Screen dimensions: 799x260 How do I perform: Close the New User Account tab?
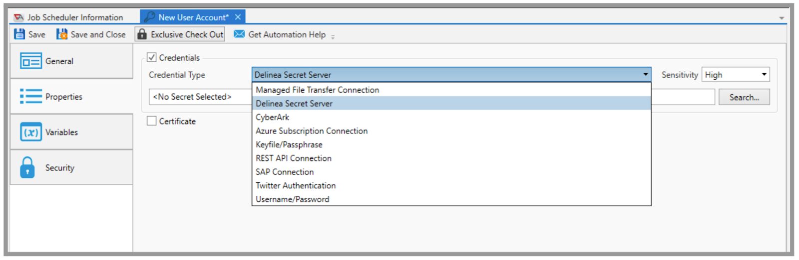[x=238, y=17]
